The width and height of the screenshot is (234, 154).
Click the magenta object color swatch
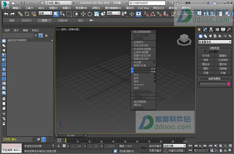pyautogui.click(x=229, y=84)
